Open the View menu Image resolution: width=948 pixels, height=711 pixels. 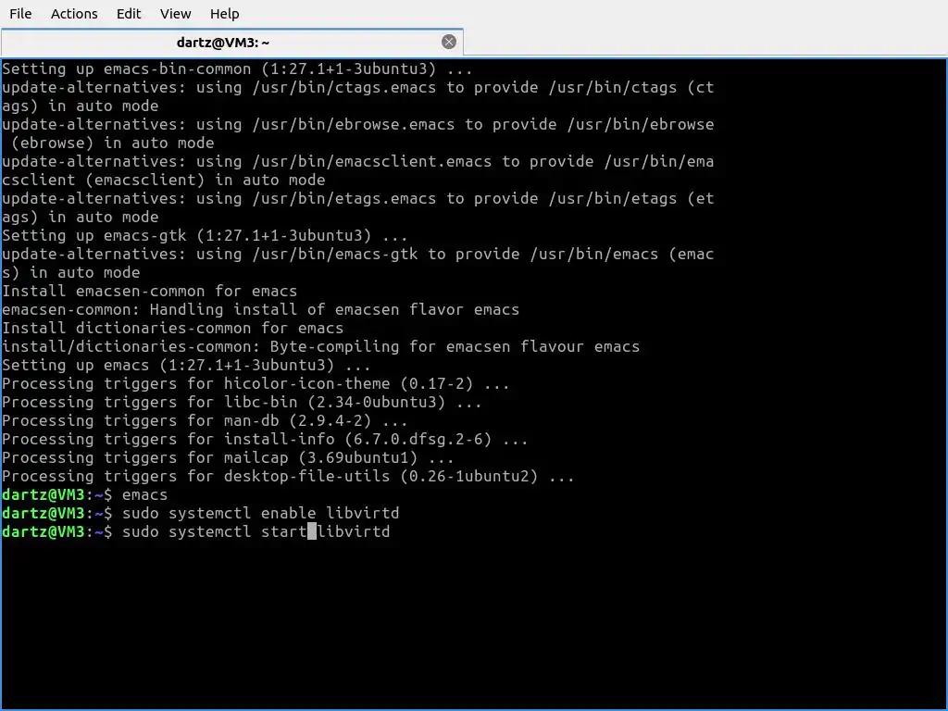coord(175,13)
